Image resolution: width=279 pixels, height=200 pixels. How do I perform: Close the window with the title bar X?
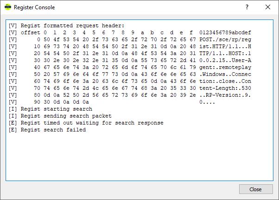tap(268, 7)
